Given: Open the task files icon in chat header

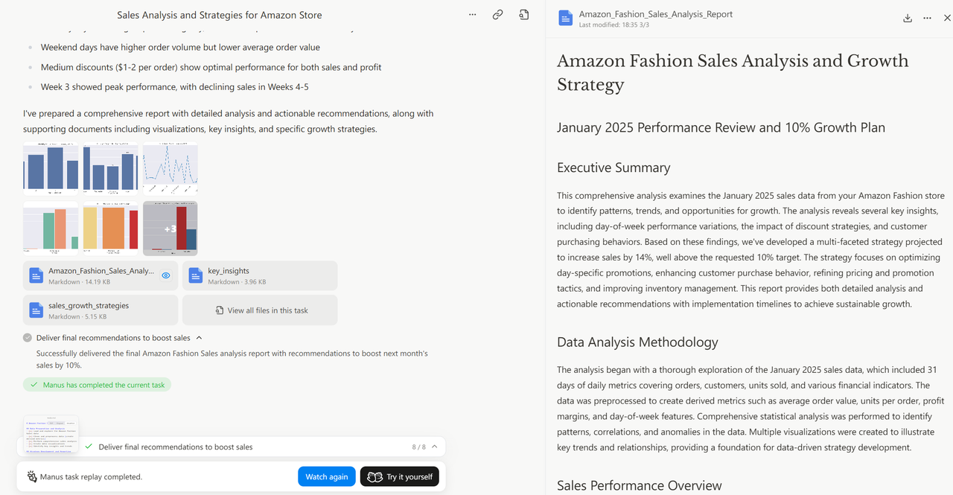Looking at the screenshot, I should [524, 15].
